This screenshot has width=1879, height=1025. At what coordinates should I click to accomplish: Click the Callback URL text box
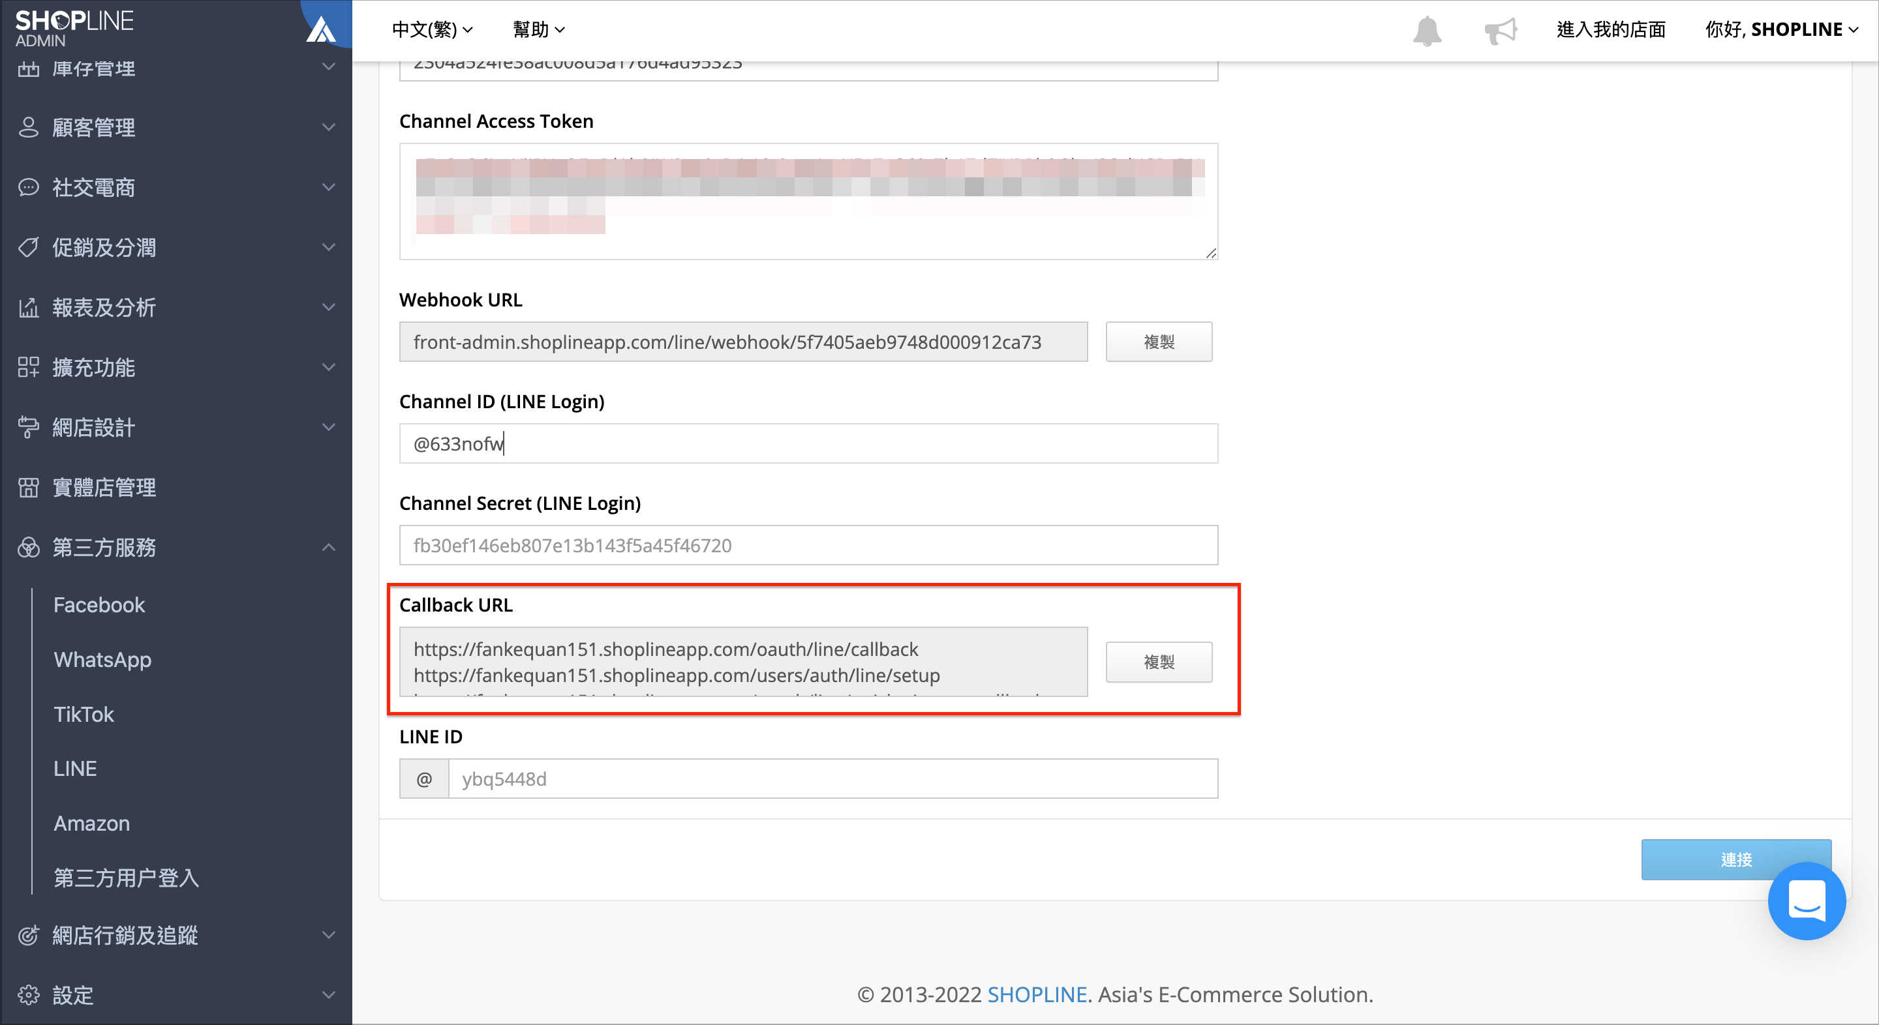tap(743, 662)
